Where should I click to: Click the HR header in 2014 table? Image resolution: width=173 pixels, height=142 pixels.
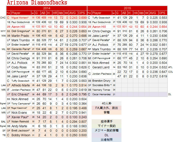tap(55, 13)
